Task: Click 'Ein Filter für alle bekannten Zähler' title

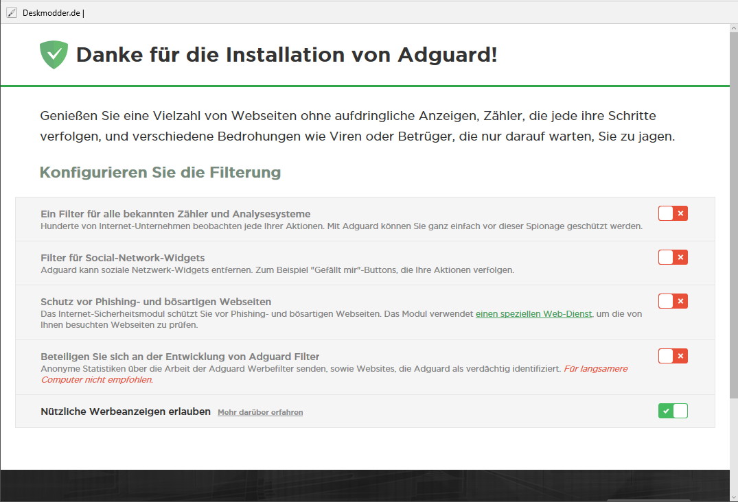Action: click(x=176, y=214)
